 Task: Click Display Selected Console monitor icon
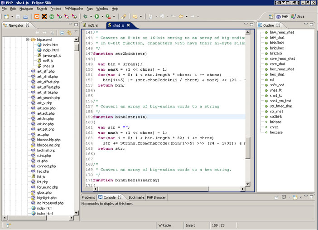point(284,197)
